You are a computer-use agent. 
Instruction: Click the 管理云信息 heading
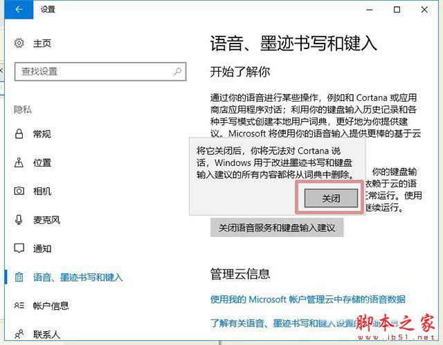tap(240, 274)
